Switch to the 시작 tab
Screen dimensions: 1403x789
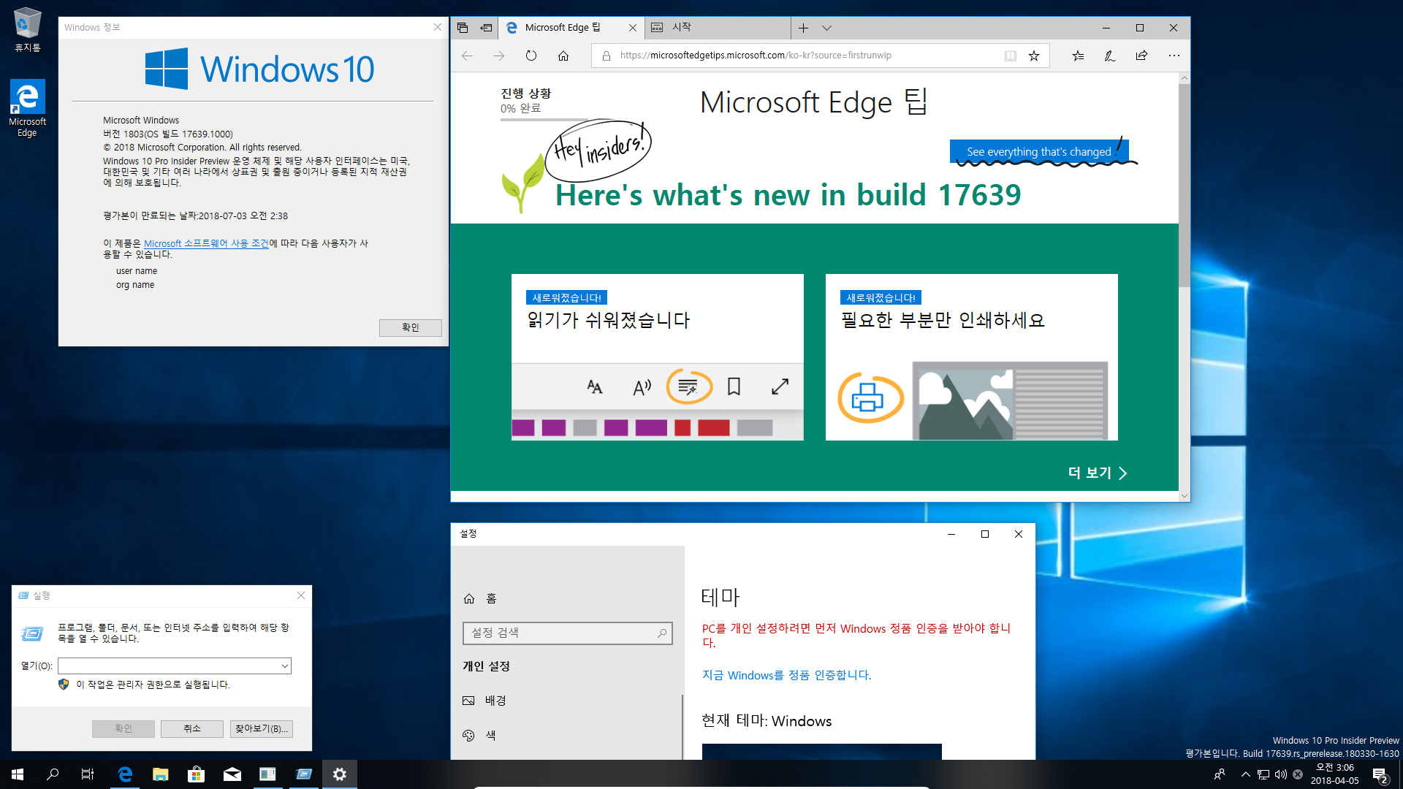(716, 28)
